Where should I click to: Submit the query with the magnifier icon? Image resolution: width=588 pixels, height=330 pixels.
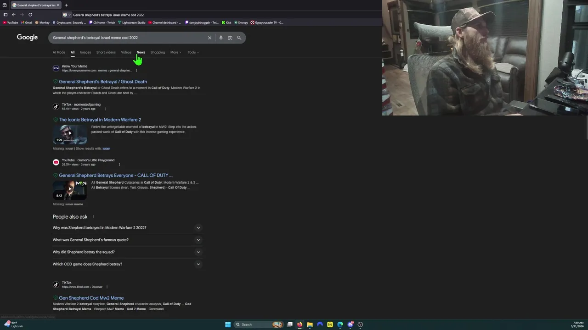239,38
